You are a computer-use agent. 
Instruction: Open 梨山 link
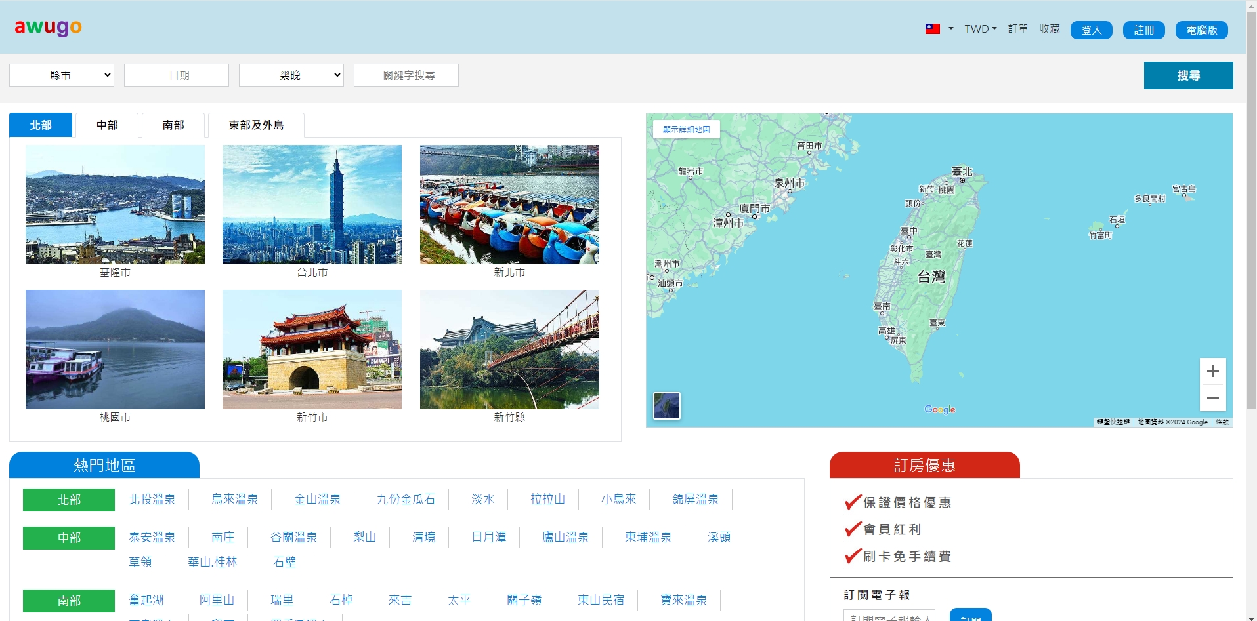click(365, 538)
